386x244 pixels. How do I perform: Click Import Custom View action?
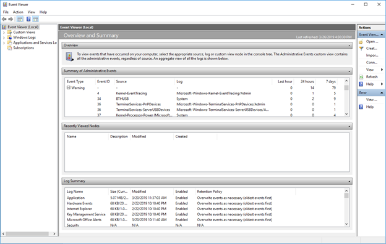pyautogui.click(x=372, y=55)
